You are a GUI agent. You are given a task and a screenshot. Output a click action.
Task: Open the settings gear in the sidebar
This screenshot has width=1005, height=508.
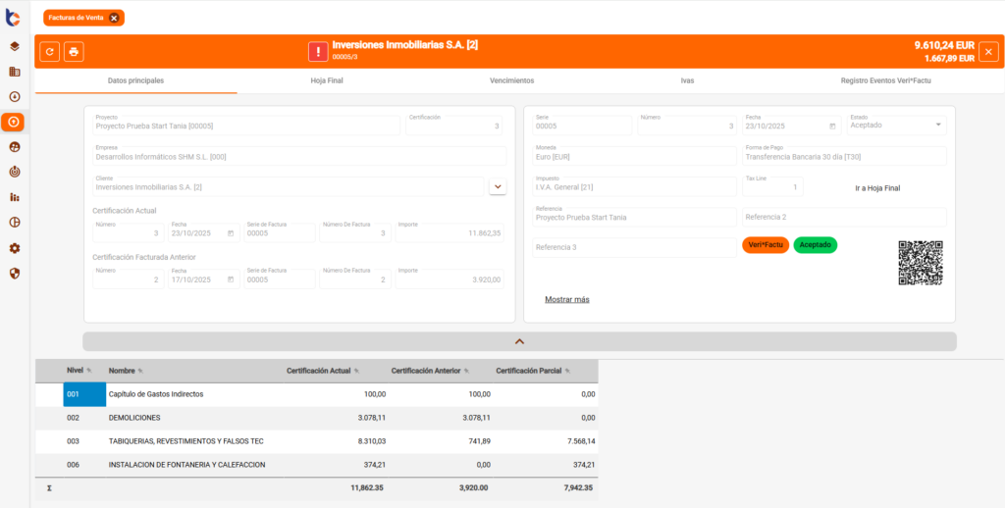pyautogui.click(x=15, y=248)
